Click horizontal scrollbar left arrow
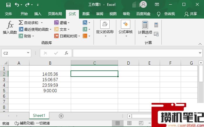Screen dimensions: 204x127 (x=129, y=116)
